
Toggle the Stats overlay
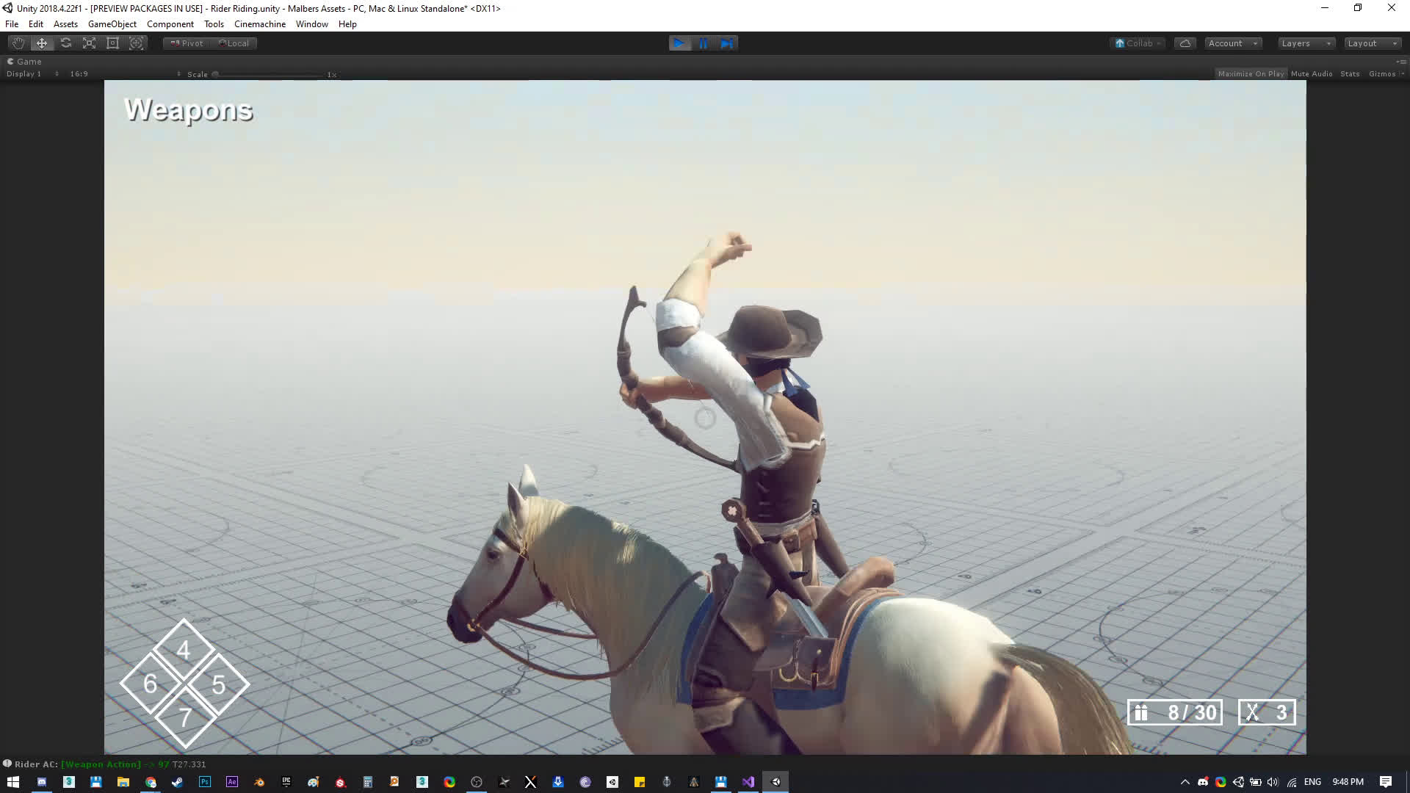1350,73
